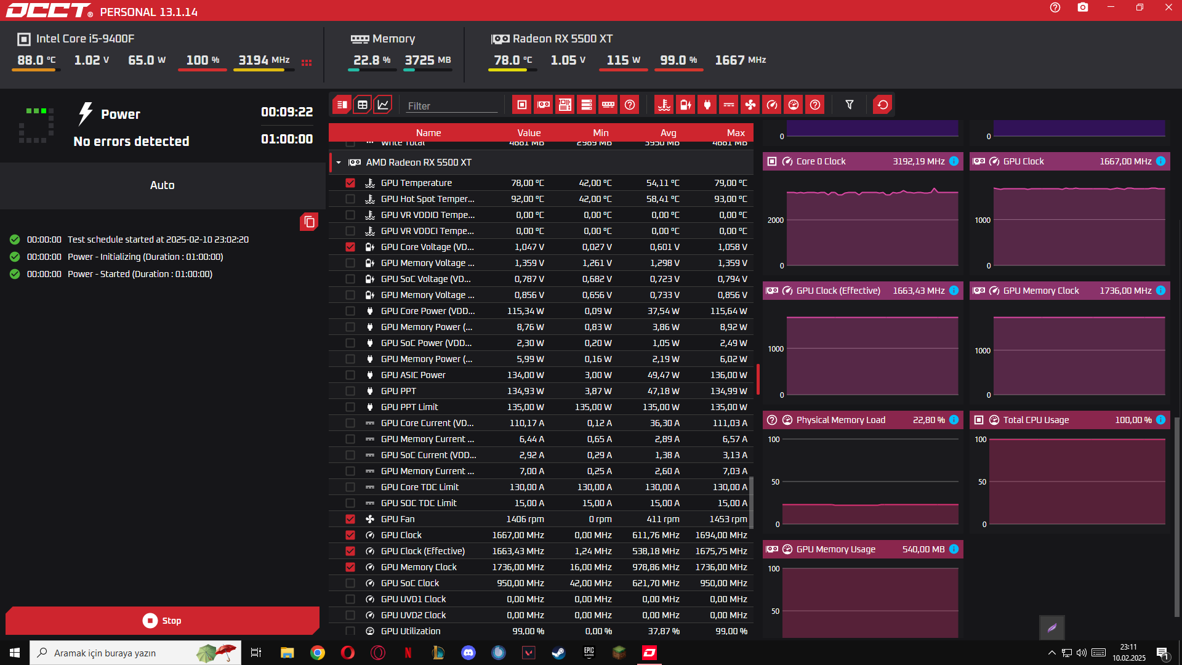
Task: Toggle motherboard sensor filter icon
Action: coord(565,105)
